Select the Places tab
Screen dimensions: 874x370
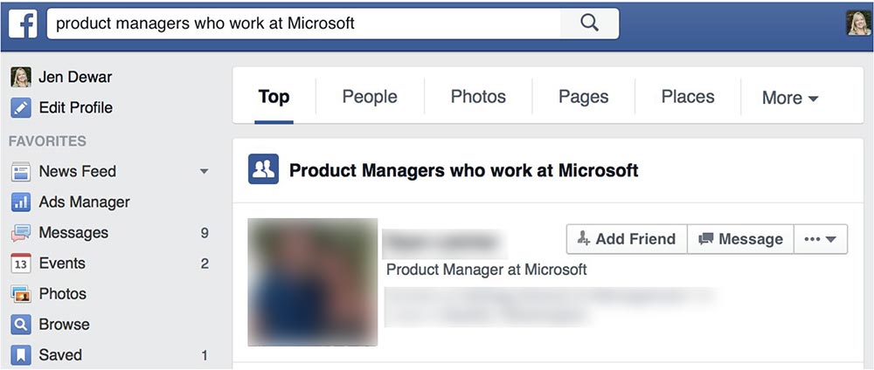tap(688, 97)
